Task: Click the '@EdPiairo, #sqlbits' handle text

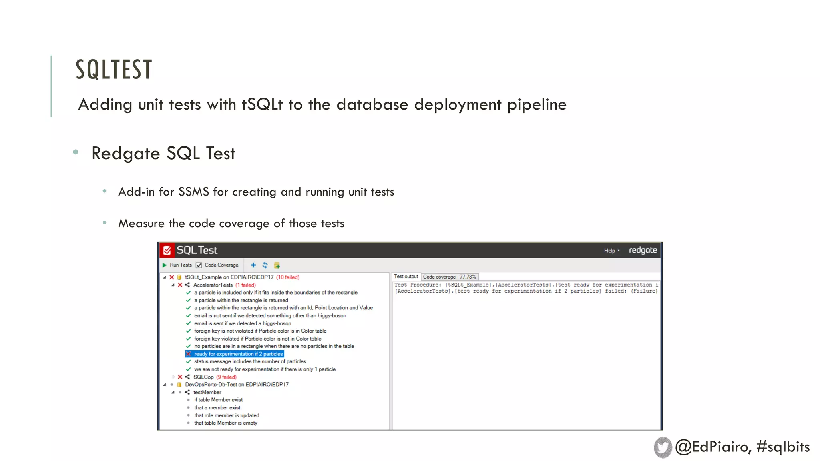Action: [742, 447]
